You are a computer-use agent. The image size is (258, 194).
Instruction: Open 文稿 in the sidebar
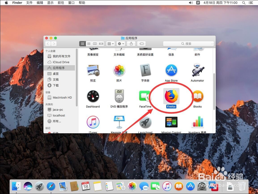59,80
